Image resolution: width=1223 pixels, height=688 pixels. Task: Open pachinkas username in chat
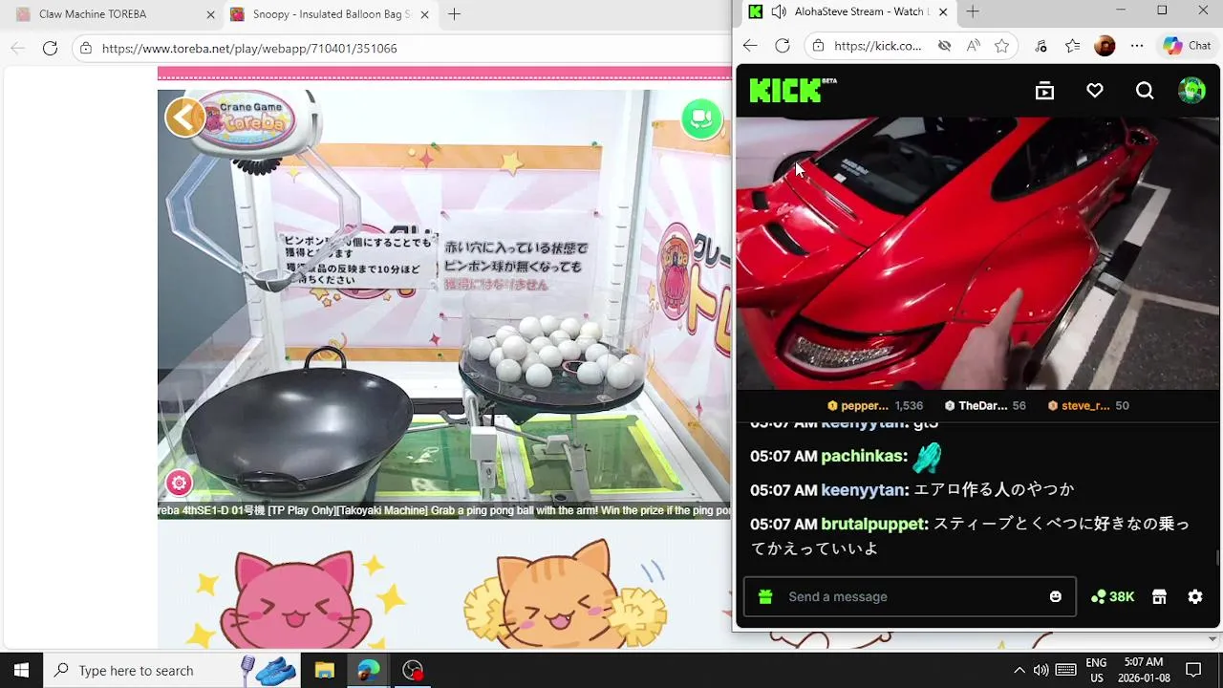[x=864, y=456]
